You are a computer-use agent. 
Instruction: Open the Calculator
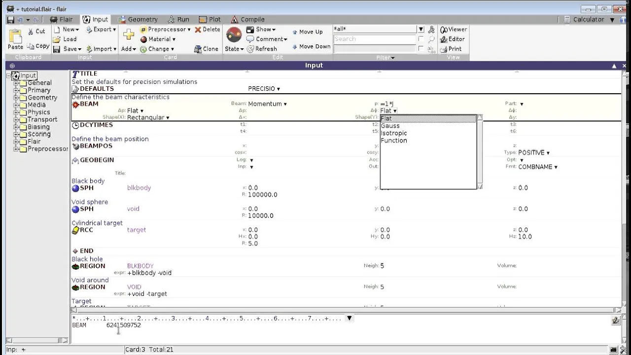point(584,20)
